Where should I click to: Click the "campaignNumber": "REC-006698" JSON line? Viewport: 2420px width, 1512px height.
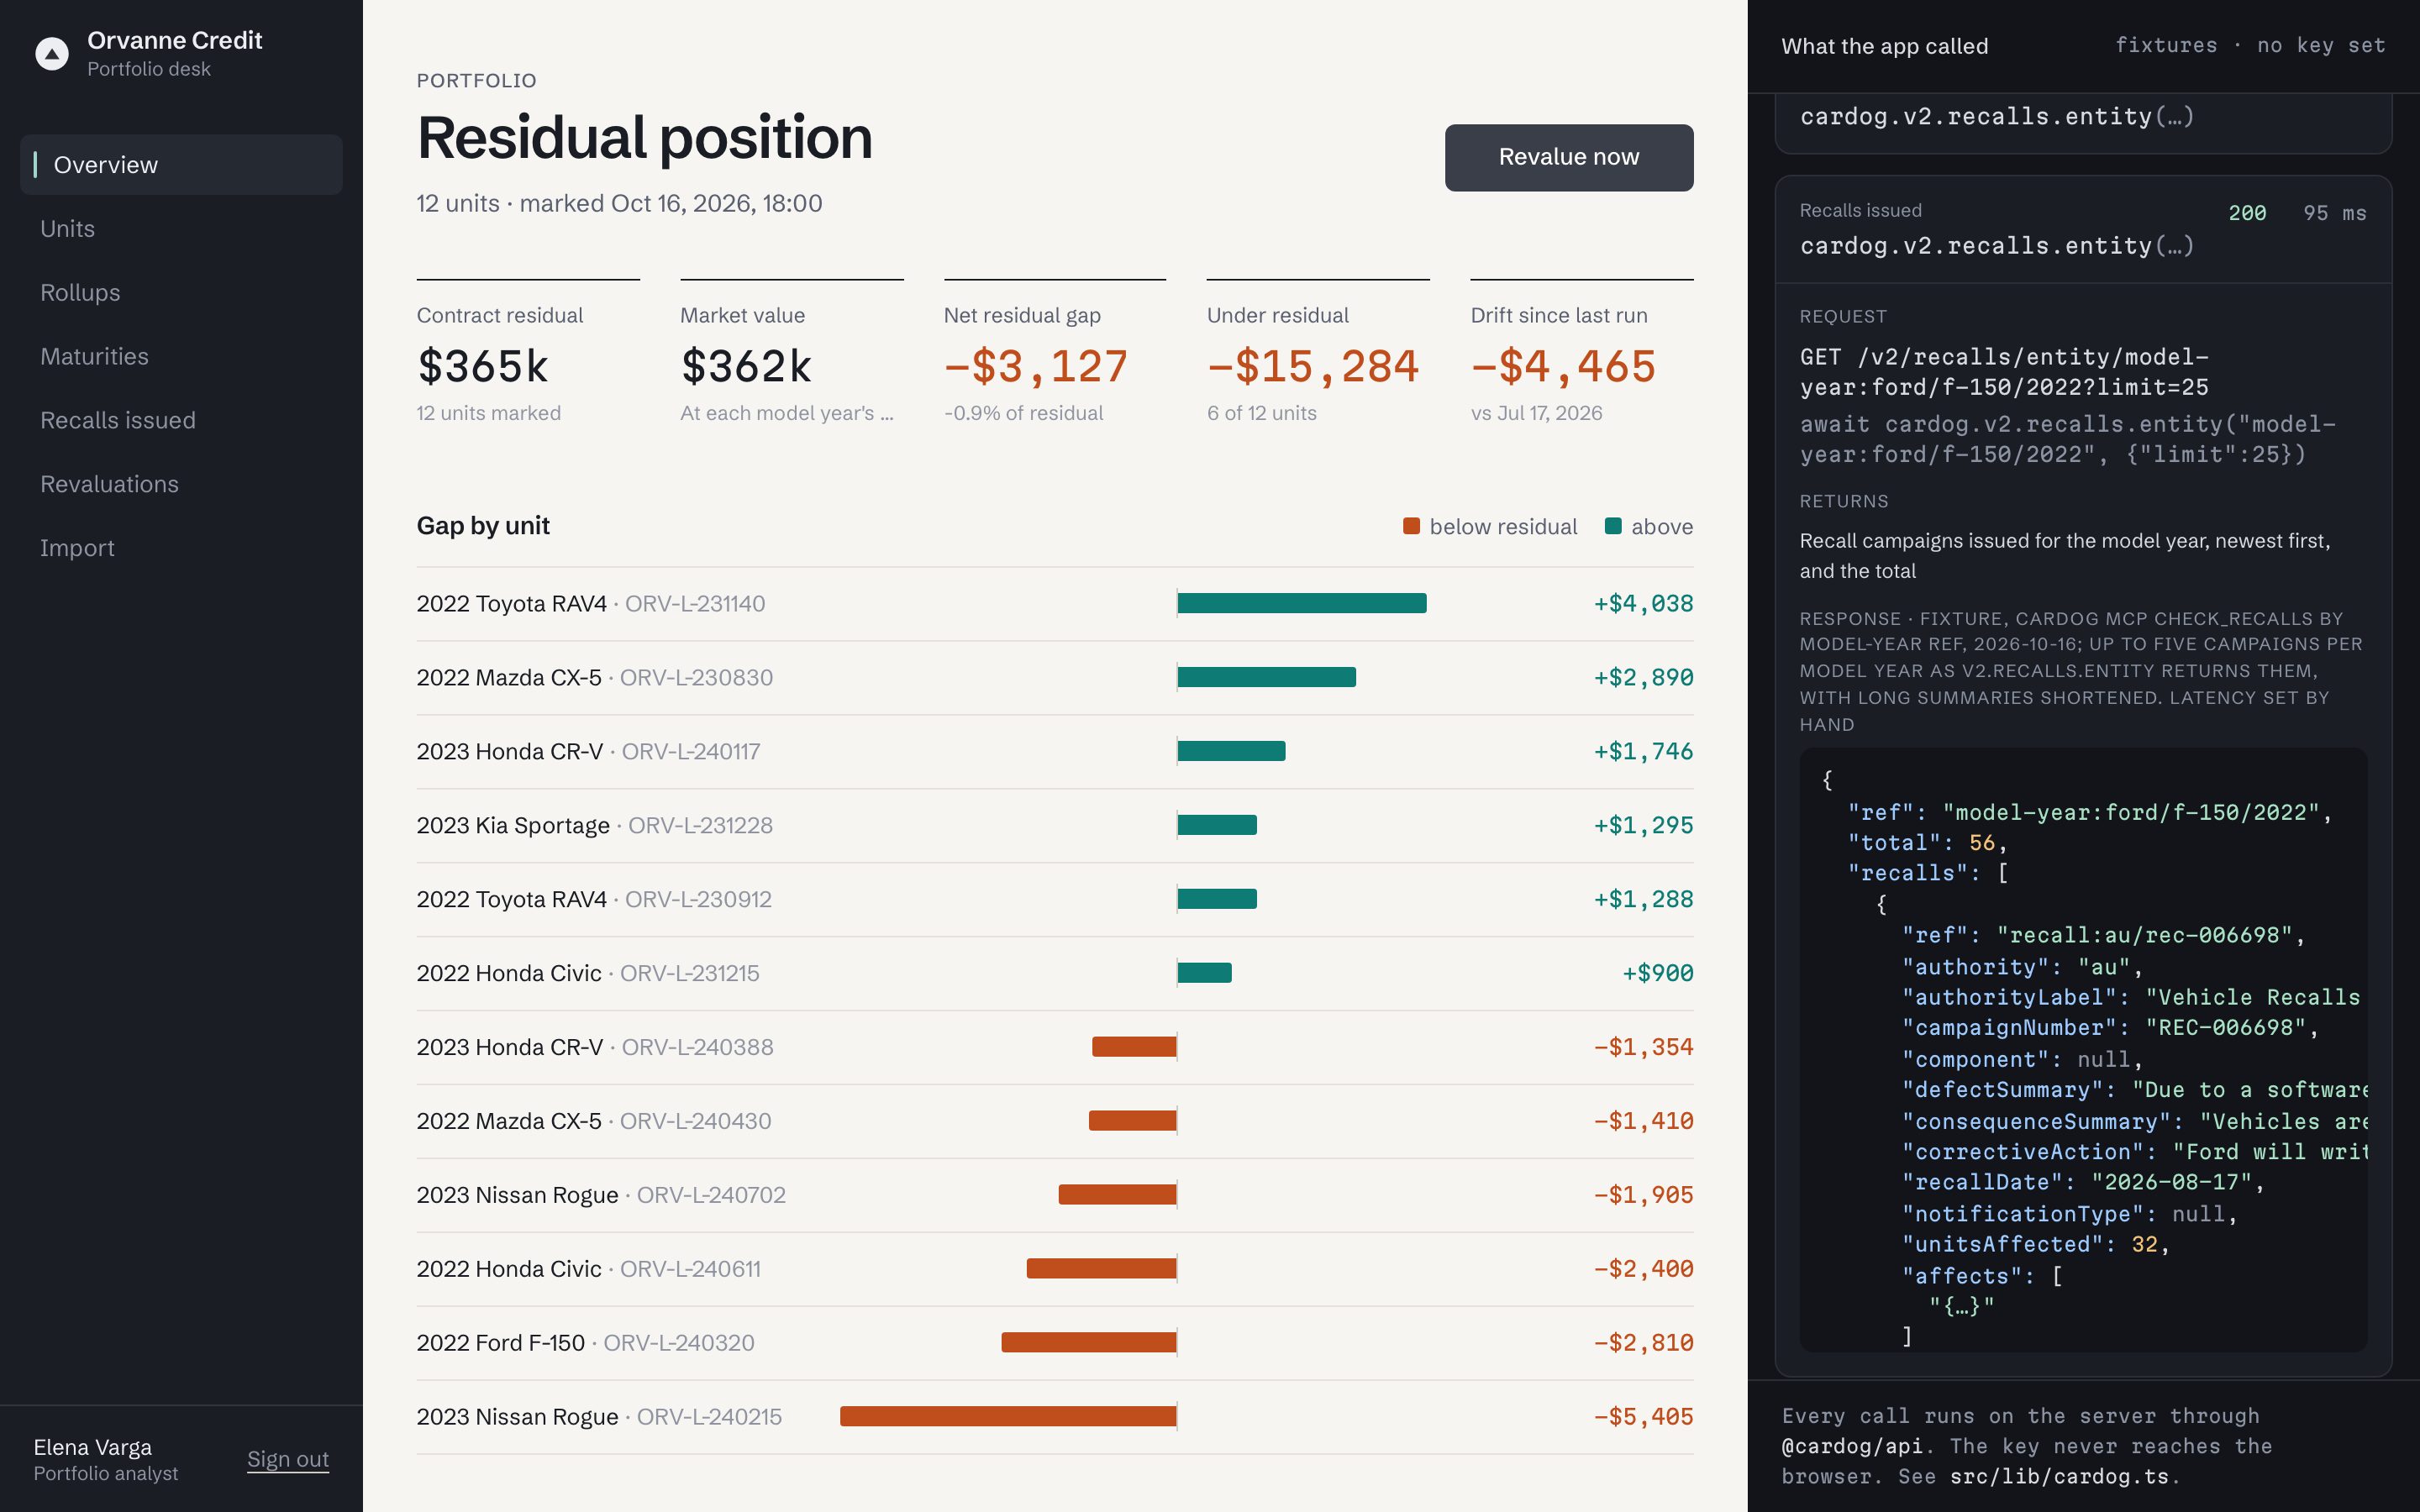pyautogui.click(x=2109, y=1027)
